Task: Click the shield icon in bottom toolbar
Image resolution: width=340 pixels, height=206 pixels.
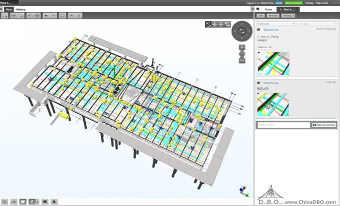Action: pos(23,202)
